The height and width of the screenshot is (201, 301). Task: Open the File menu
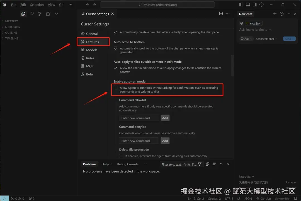point(14,5)
